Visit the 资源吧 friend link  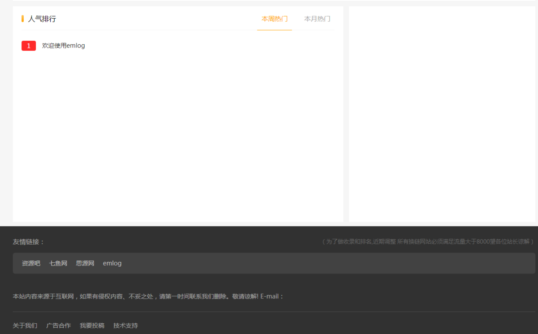(31, 263)
